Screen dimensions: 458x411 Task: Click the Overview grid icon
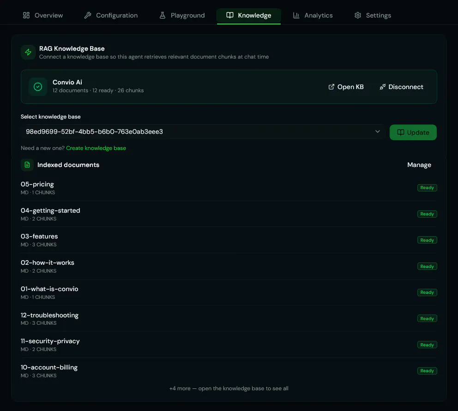(x=26, y=16)
